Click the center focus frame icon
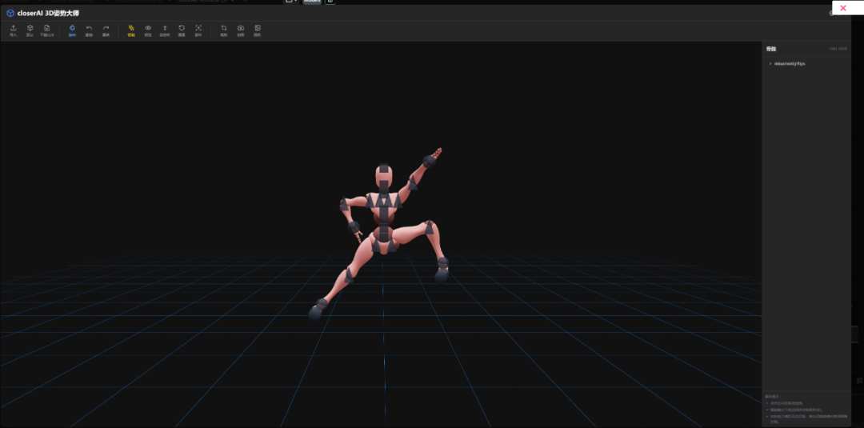864x428 pixels. point(198,28)
